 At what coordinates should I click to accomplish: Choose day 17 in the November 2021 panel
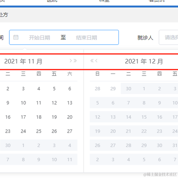coord(23,117)
